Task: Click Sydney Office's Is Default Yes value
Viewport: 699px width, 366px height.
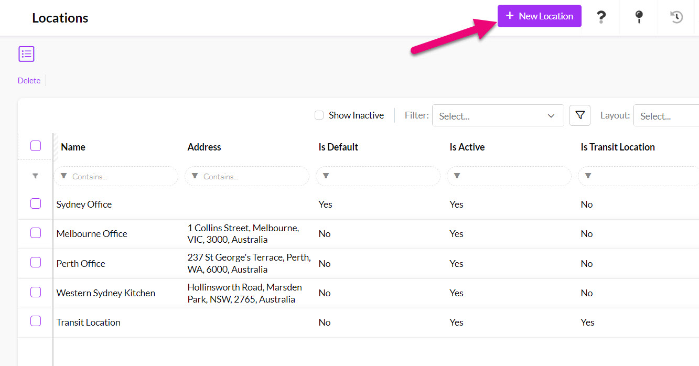Action: click(x=325, y=204)
